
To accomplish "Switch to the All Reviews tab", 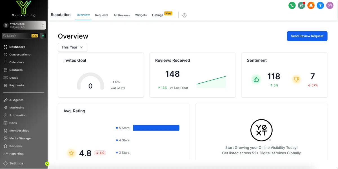I will click(x=122, y=15).
